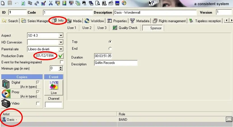Click the scissors cut icon in toolbar
This screenshot has height=127, width=233.
(x=51, y=3)
